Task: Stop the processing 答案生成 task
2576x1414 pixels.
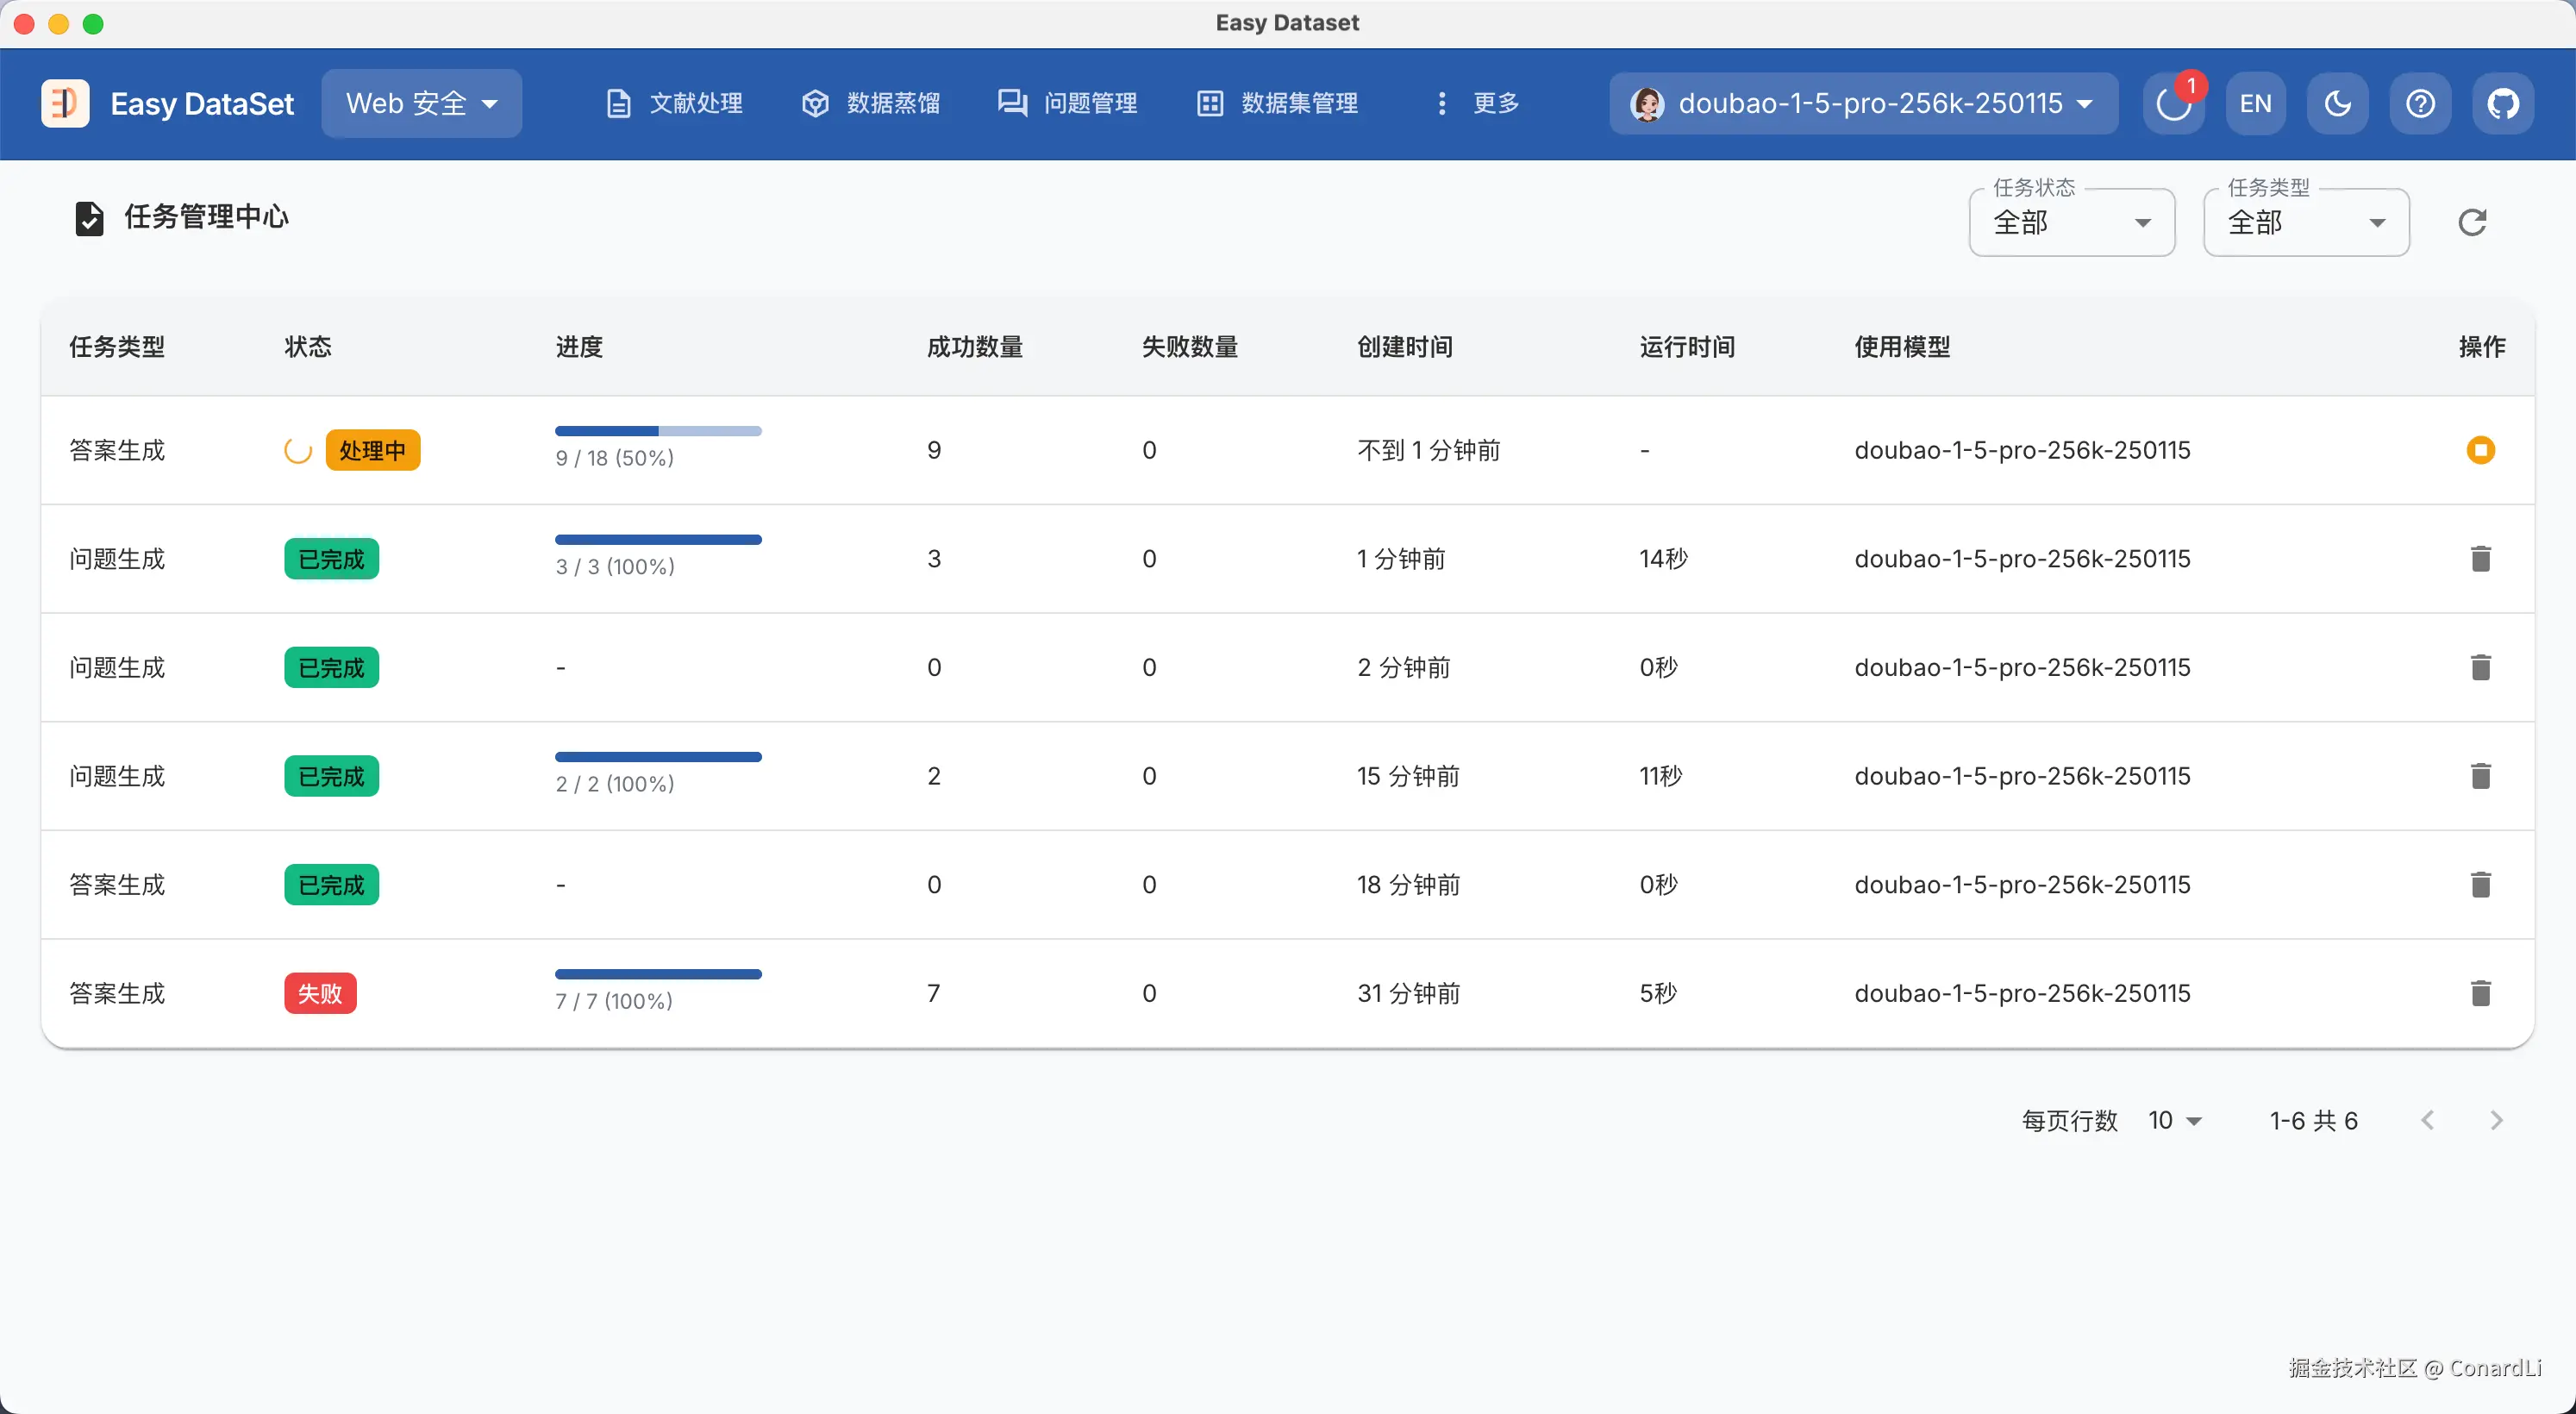Action: (2480, 450)
